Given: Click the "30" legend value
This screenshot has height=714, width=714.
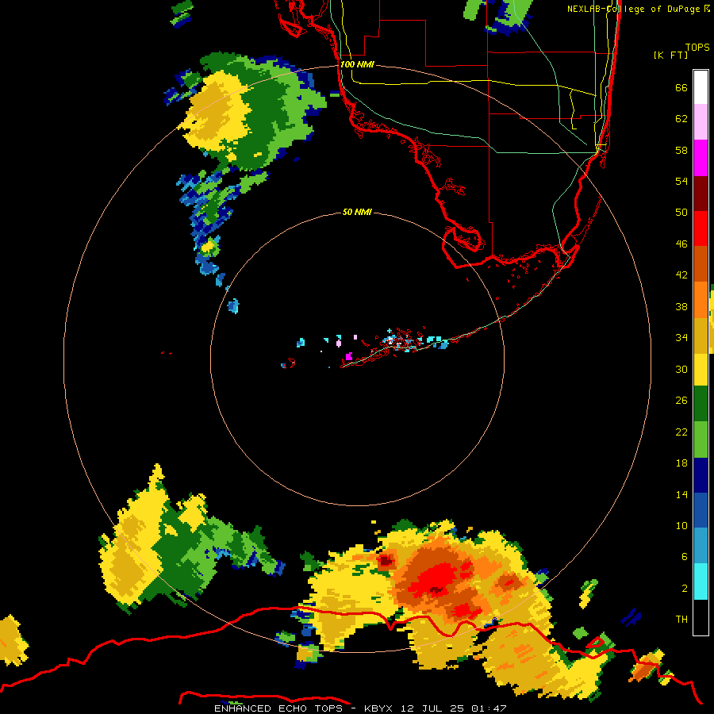Looking at the screenshot, I should (681, 369).
